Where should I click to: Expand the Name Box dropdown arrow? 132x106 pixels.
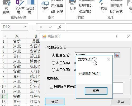(25, 27)
